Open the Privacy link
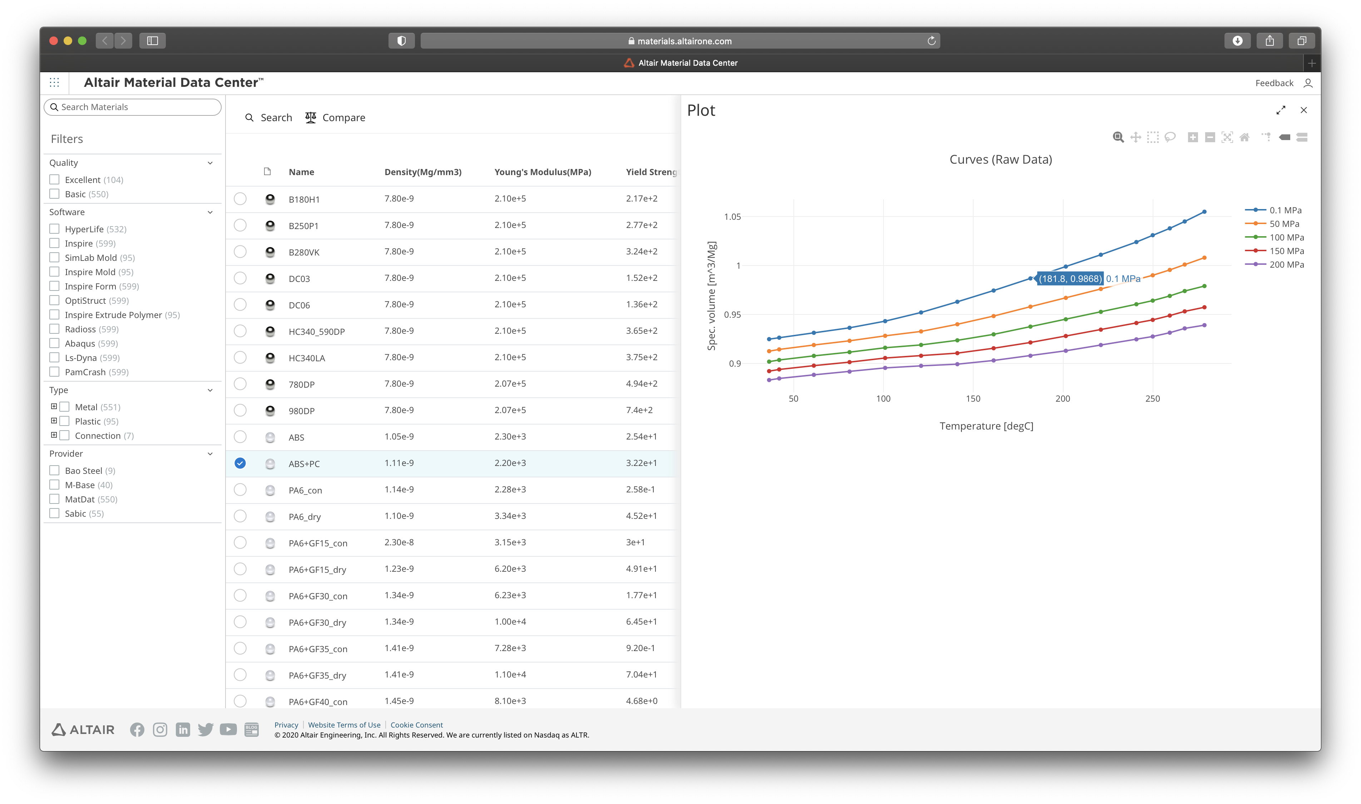1361x804 pixels. click(286, 725)
